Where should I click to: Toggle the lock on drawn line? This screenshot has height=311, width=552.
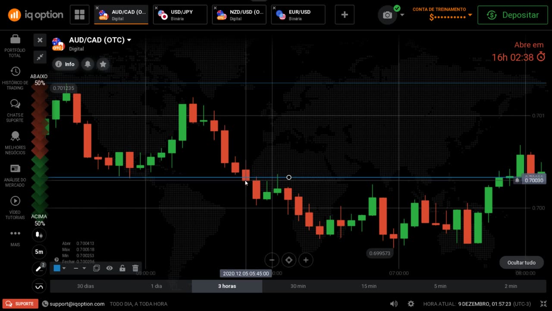click(122, 268)
